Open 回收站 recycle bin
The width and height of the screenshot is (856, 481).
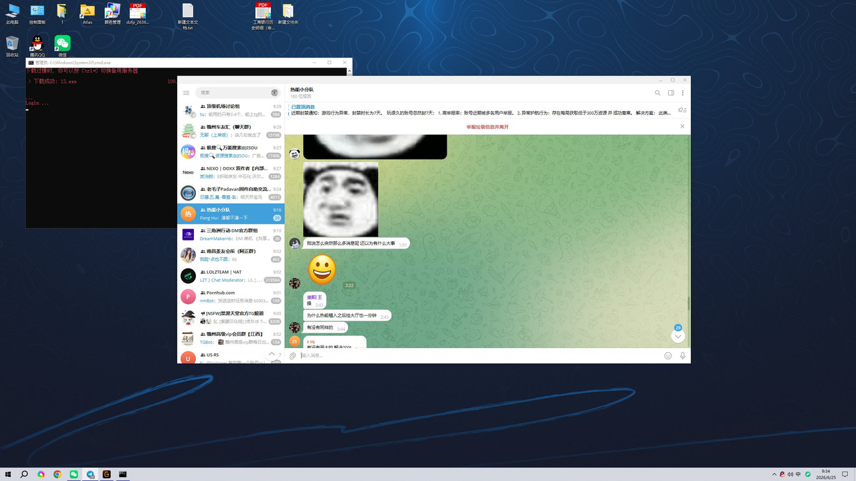(x=12, y=47)
